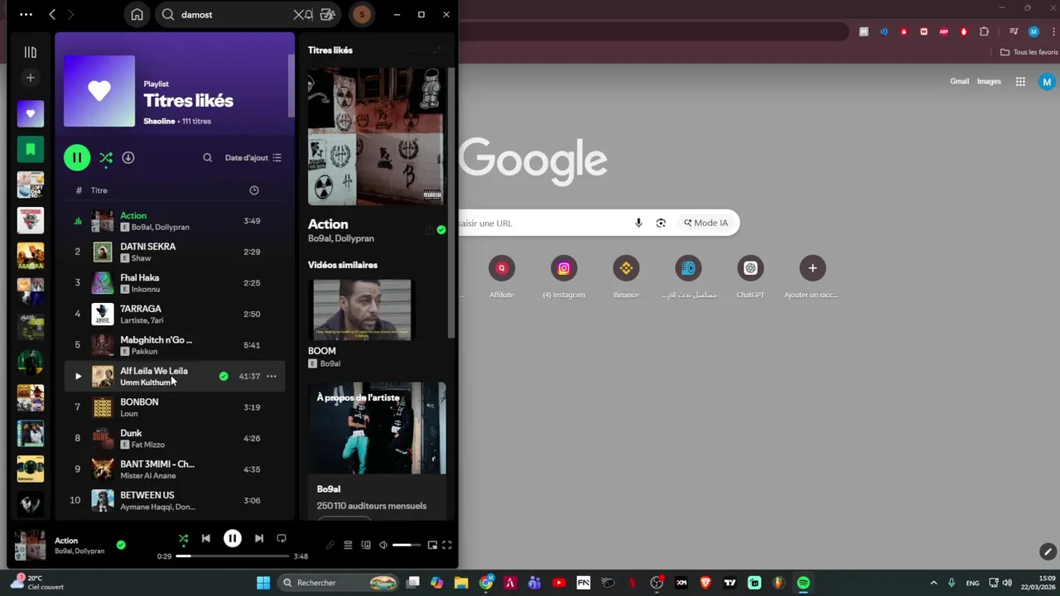Viewport: 1060px width, 596px height.
Task: Click Ajouter un raccourci plus button
Action: tap(812, 267)
